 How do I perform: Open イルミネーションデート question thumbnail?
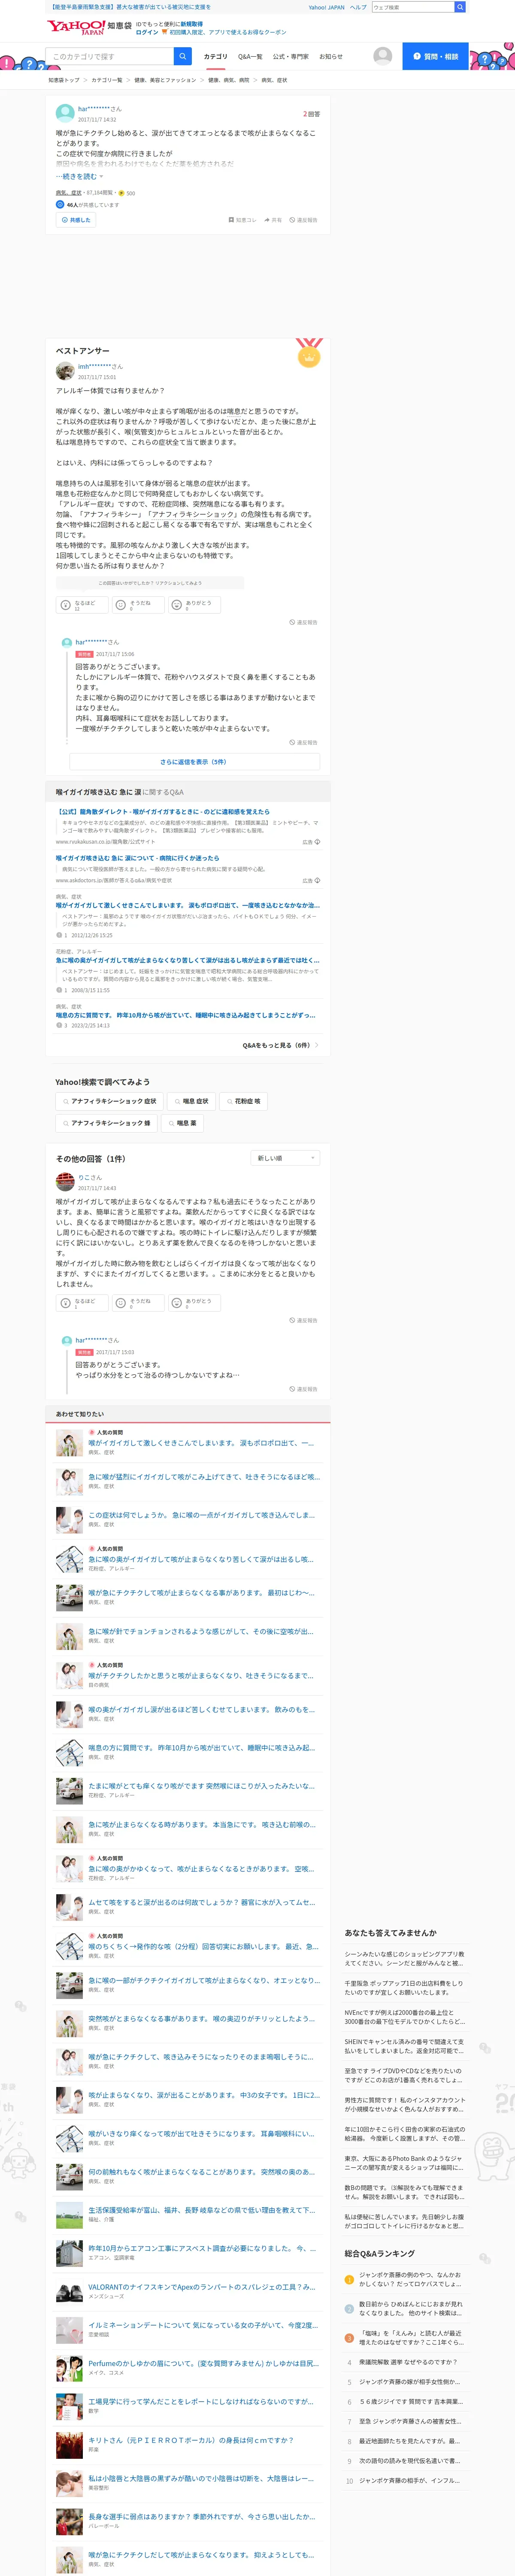(x=69, y=2330)
